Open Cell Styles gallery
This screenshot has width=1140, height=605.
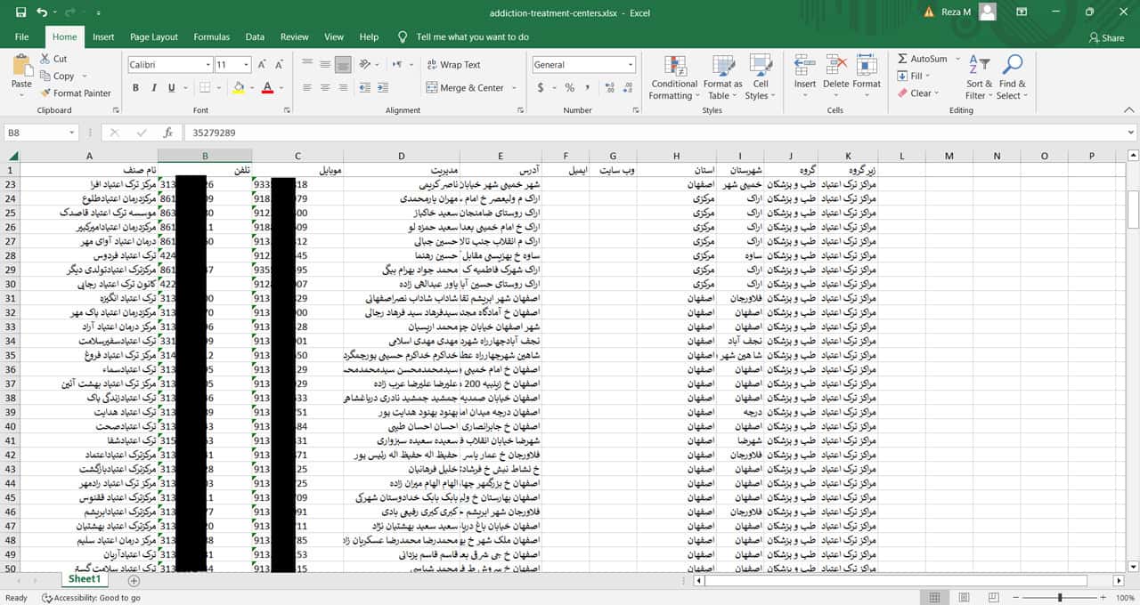760,78
